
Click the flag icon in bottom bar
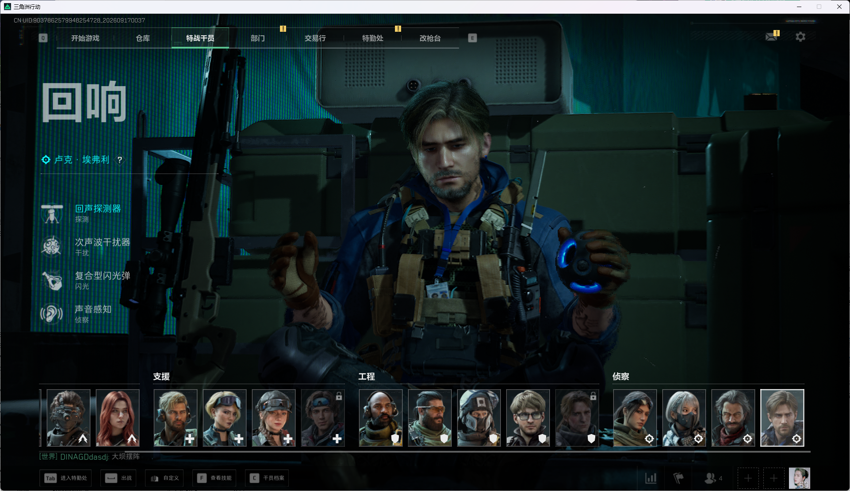(678, 478)
